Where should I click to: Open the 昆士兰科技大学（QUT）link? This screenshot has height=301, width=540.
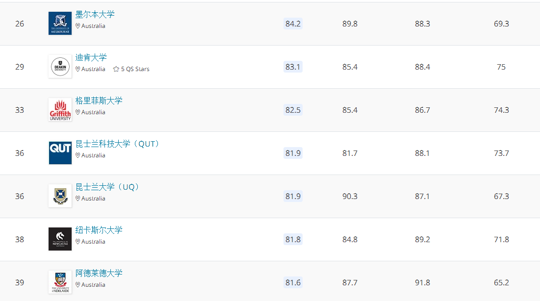[117, 144]
